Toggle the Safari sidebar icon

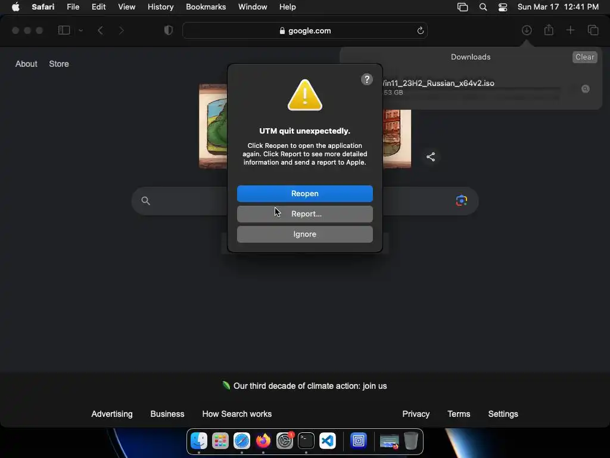click(x=64, y=30)
